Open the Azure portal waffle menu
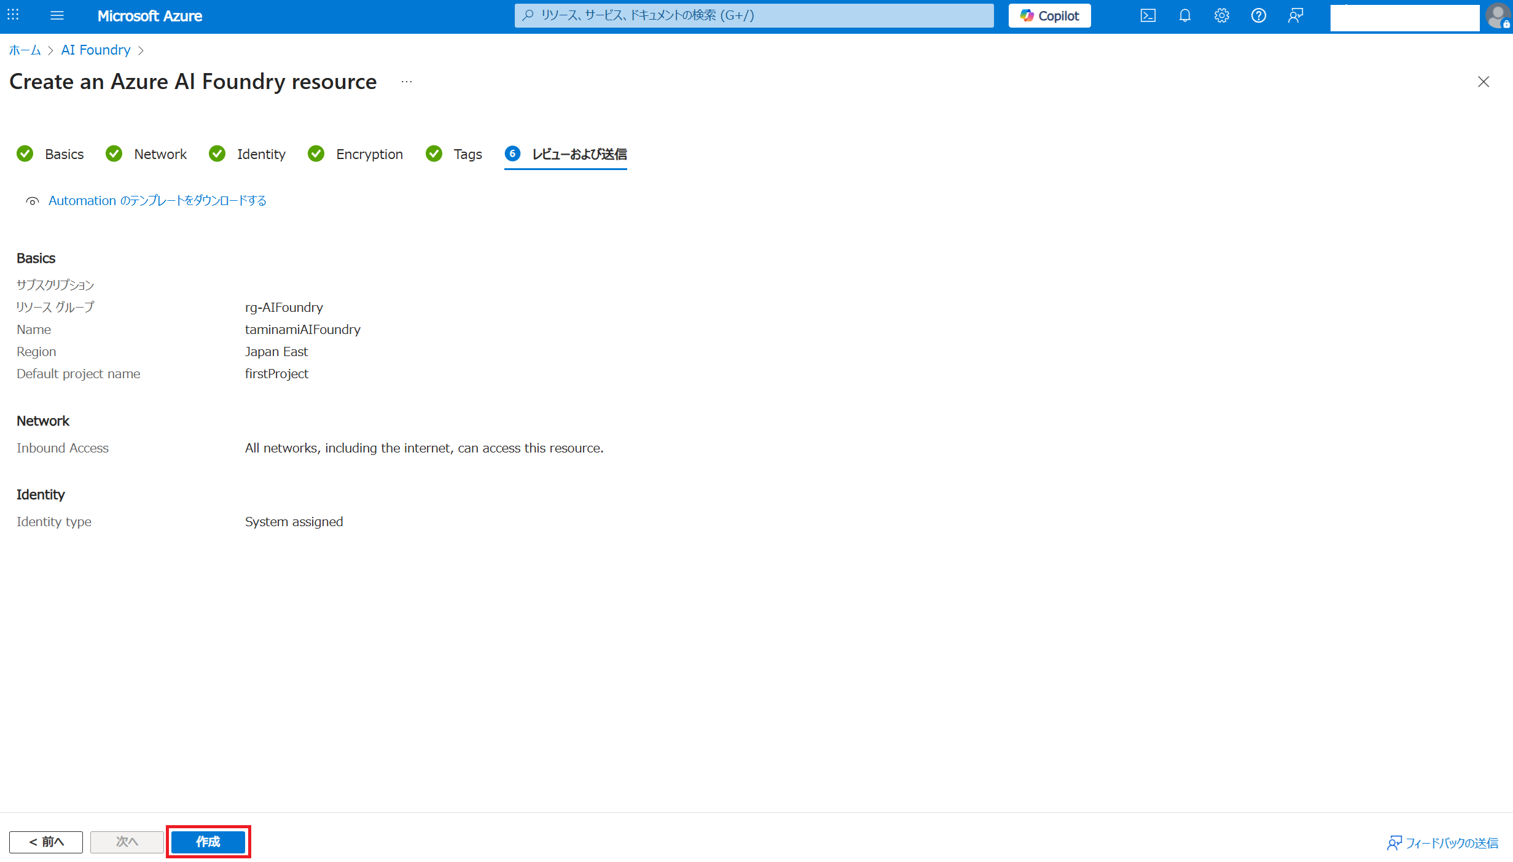1513x862 pixels. (13, 15)
